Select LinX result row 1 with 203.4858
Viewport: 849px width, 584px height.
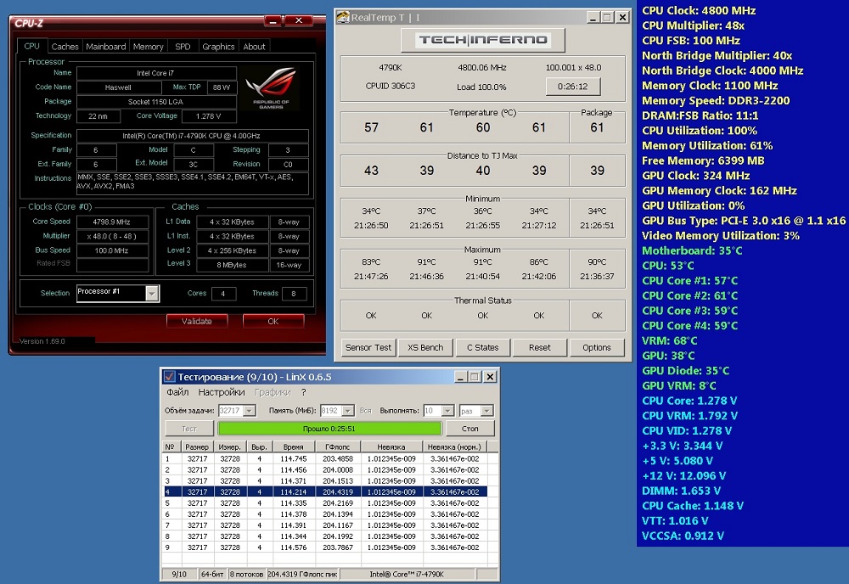coord(325,458)
